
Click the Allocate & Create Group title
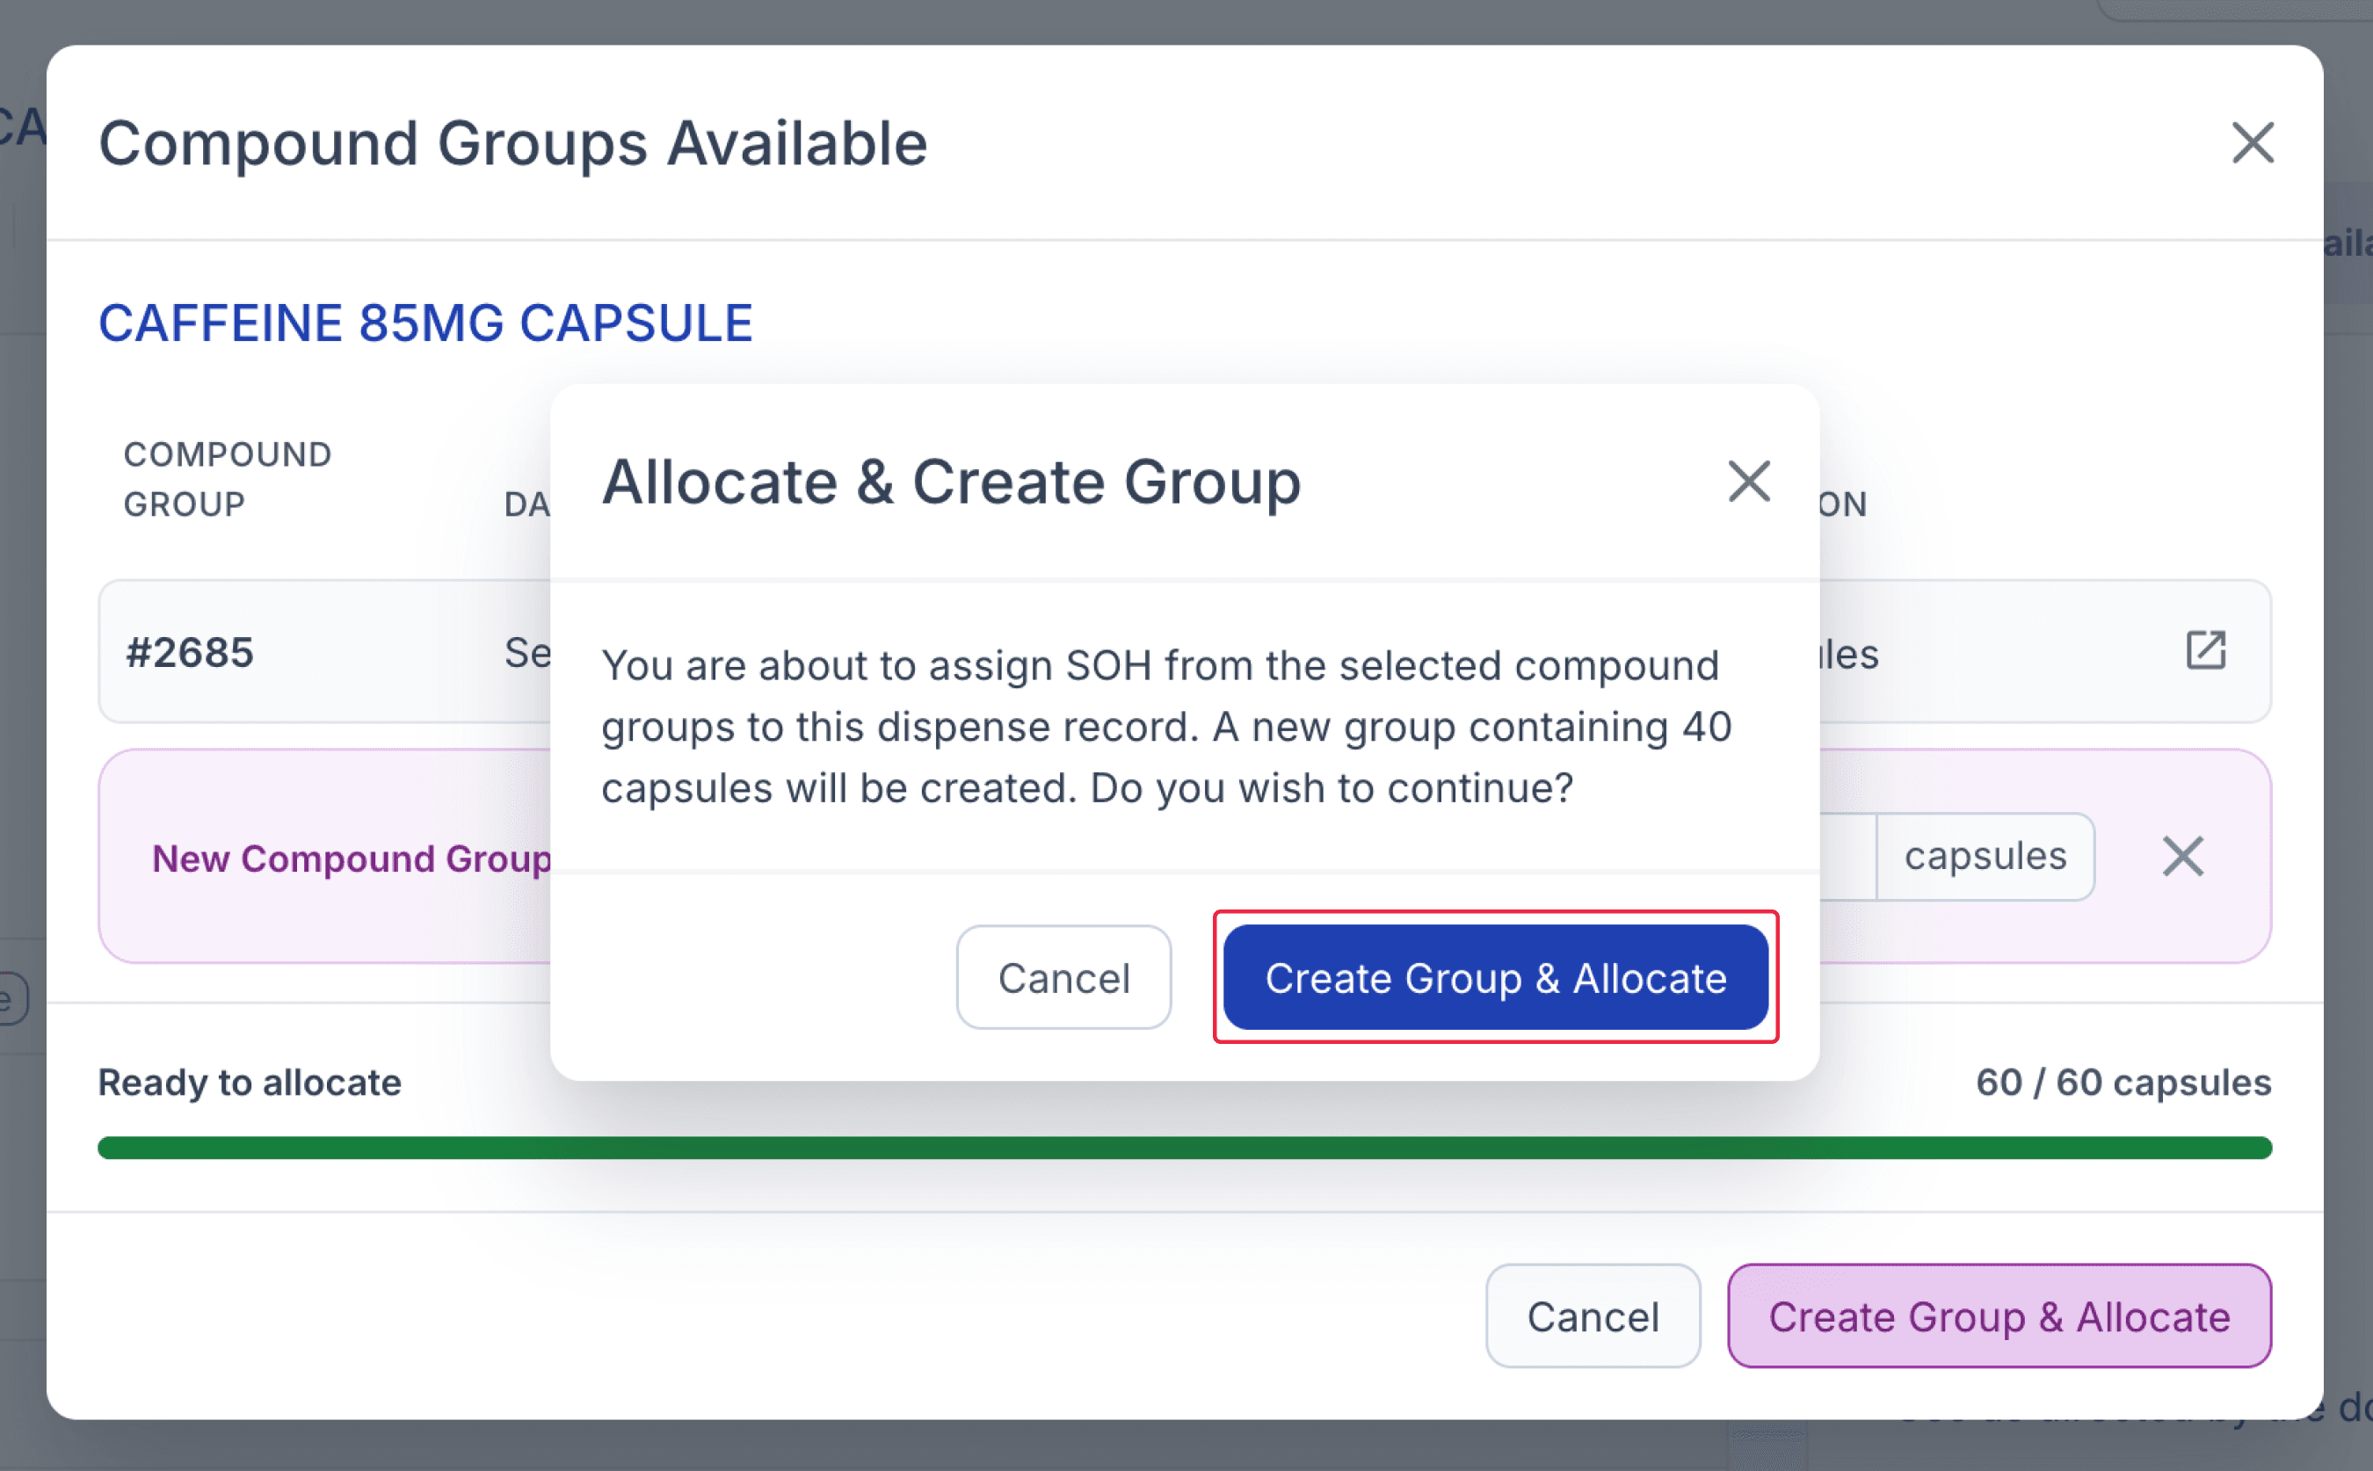point(951,482)
